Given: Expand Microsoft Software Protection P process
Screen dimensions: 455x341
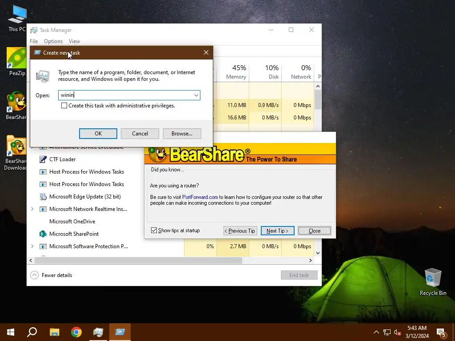Looking at the screenshot, I should [x=32, y=246].
